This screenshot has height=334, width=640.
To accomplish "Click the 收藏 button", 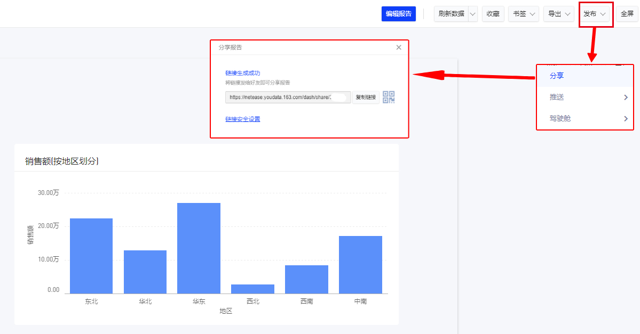I will 493,14.
